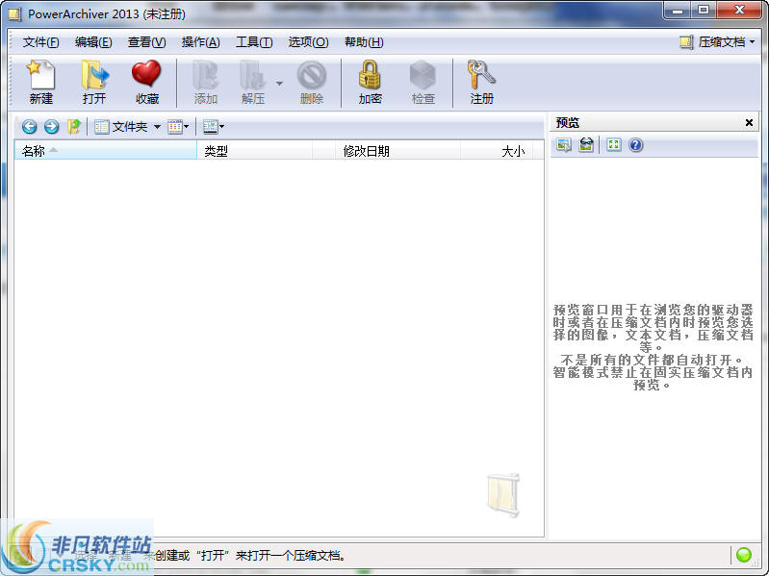Go back with the blue left arrow
Screen dimensions: 769x576
point(30,127)
